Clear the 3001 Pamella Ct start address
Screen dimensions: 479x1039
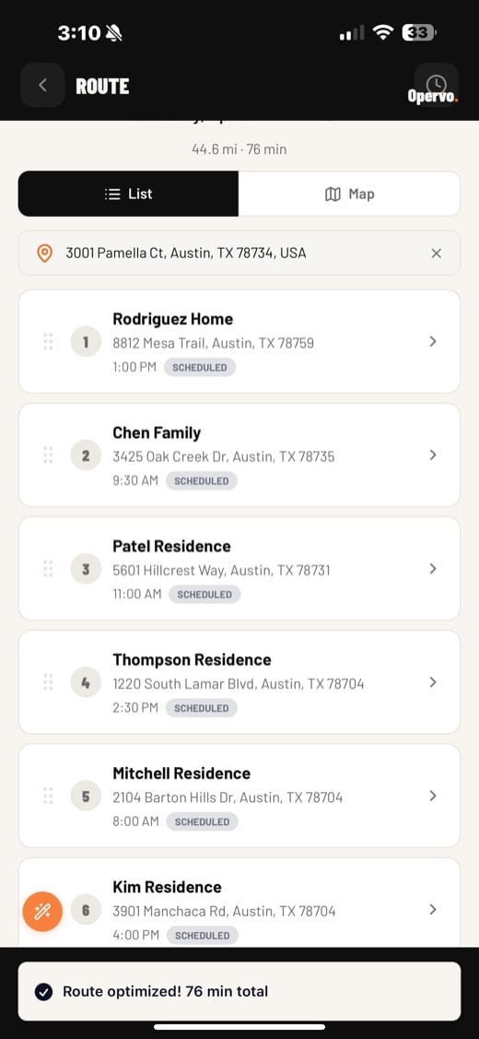(436, 254)
